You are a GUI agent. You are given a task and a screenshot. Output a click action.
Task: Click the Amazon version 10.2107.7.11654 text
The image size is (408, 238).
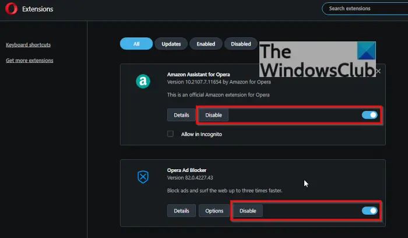tap(219, 82)
